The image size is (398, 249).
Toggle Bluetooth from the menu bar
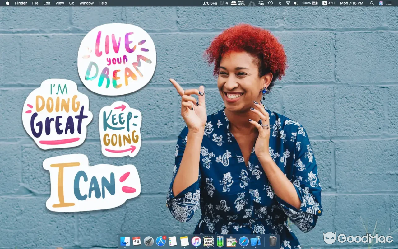click(280, 3)
